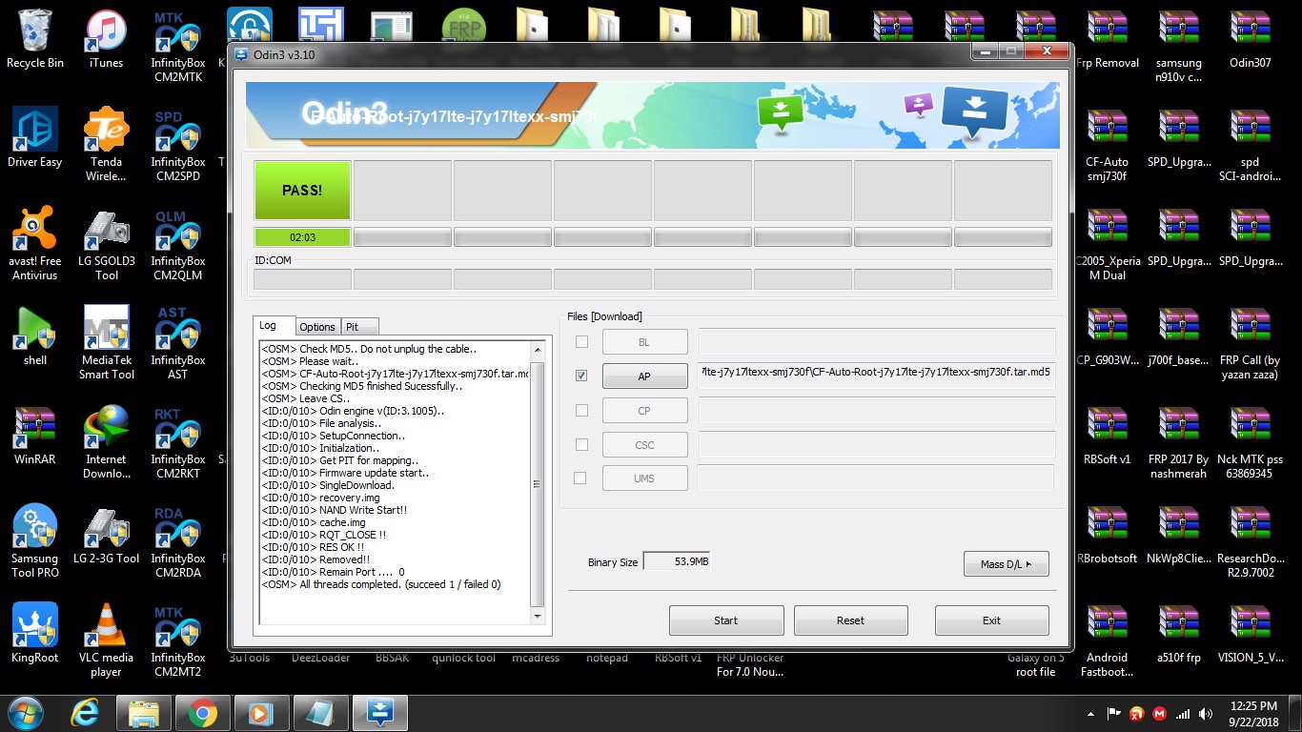
Task: Select the Nck MTK pss archive icon
Action: (x=1251, y=442)
